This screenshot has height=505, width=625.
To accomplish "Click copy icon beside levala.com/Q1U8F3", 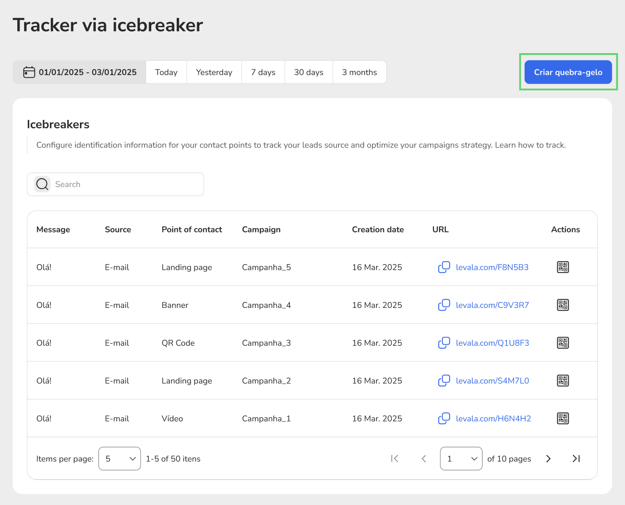I will coord(444,343).
